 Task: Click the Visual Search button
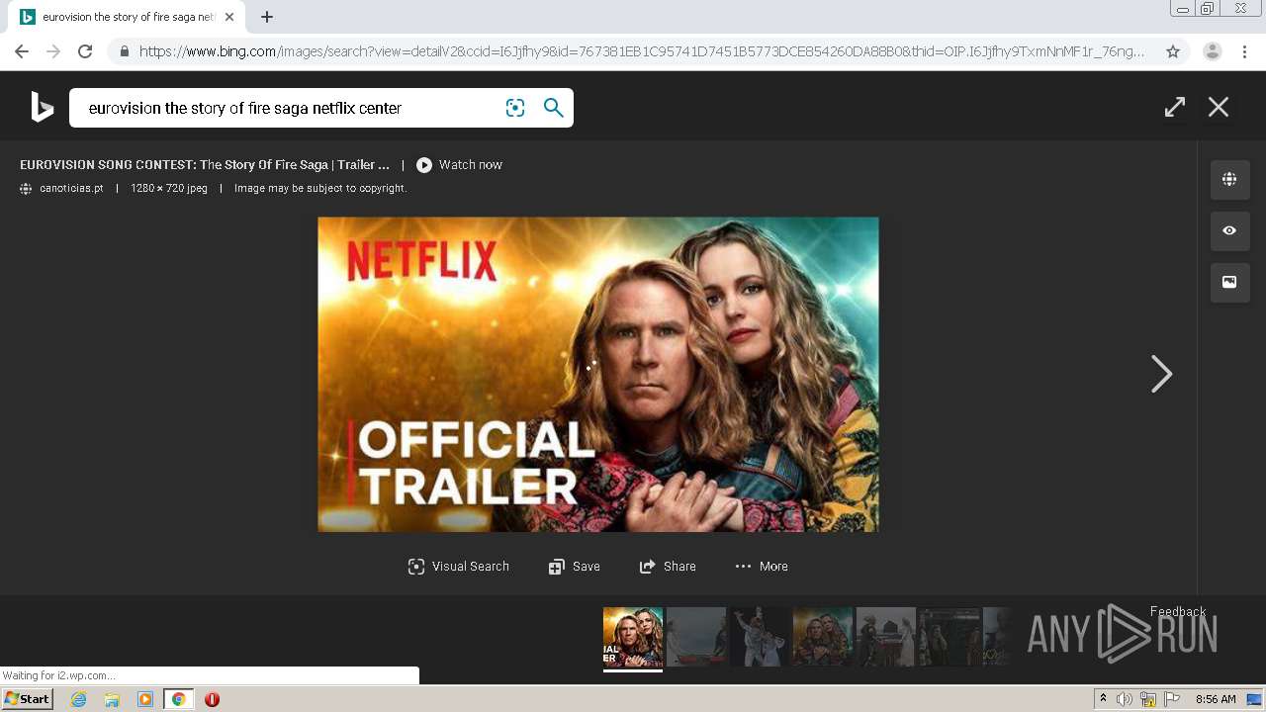click(x=459, y=567)
